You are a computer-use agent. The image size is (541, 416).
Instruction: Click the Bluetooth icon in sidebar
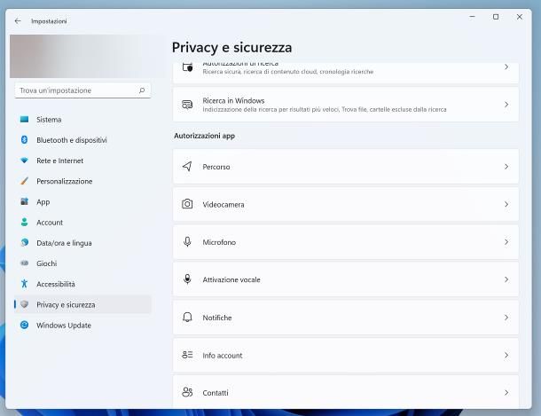click(x=24, y=140)
